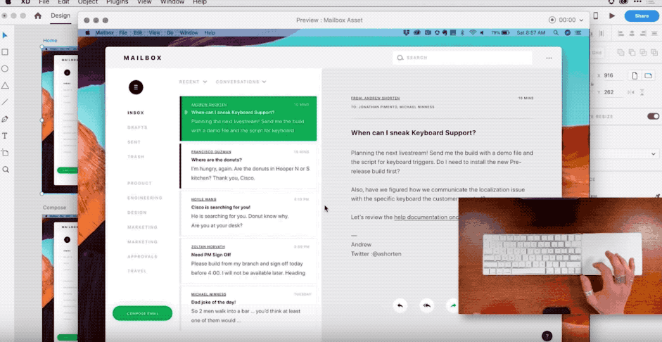Select the Text tool

[5, 136]
